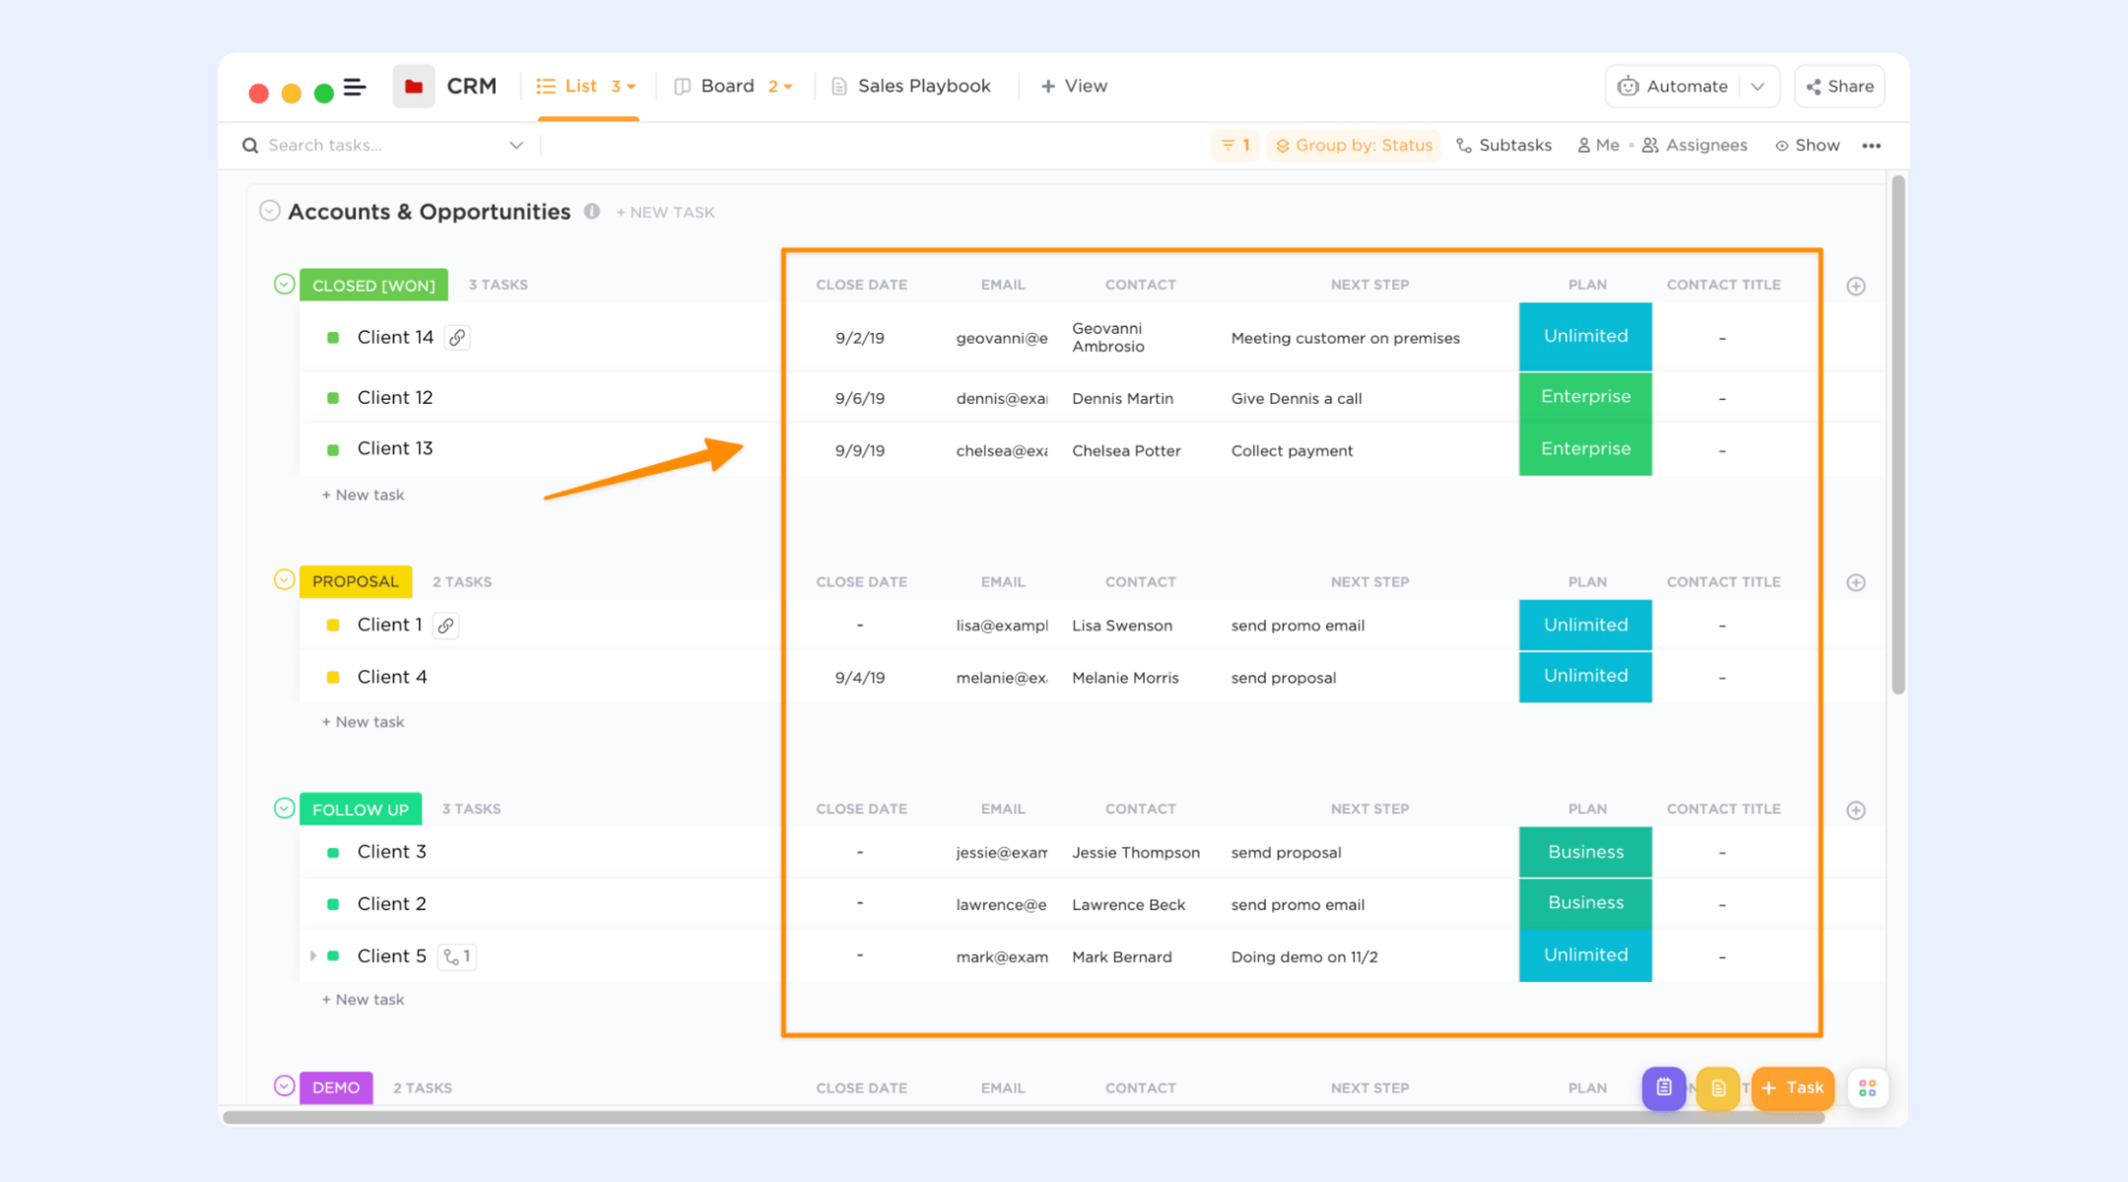This screenshot has height=1182, width=2128.
Task: Click the search magnifier icon
Action: click(250, 145)
